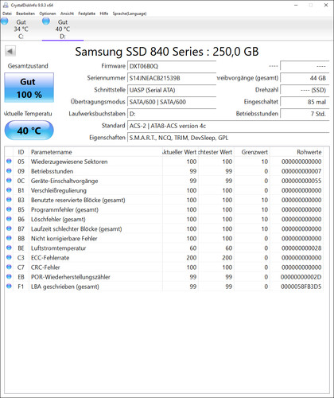Open the Bearbeiten menu
The image size is (334, 398).
coord(25,14)
